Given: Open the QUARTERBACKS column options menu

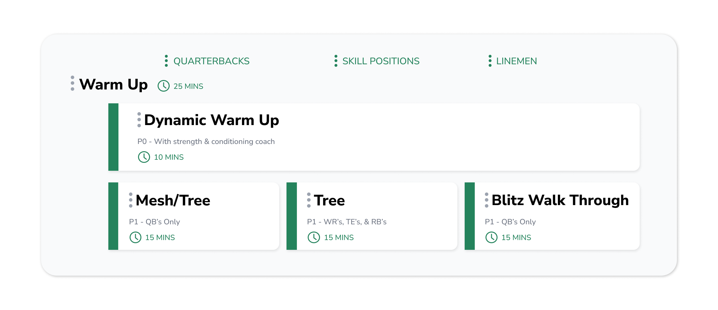Looking at the screenshot, I should coord(166,61).
